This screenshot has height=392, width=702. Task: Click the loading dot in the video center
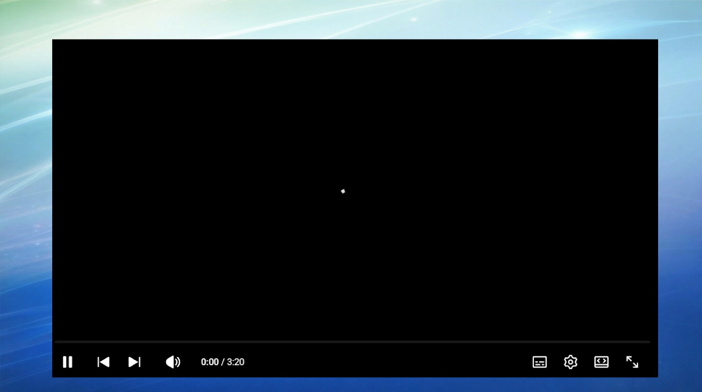pyautogui.click(x=343, y=191)
